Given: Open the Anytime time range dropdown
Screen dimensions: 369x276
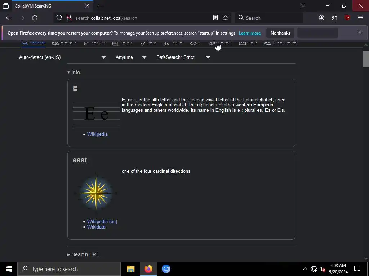Looking at the screenshot, I should 131,57.
